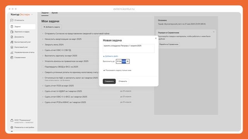Check the Подтвердить ОВЭД в ФСС task checkbox
248x139 pixels.
(x=43, y=67)
